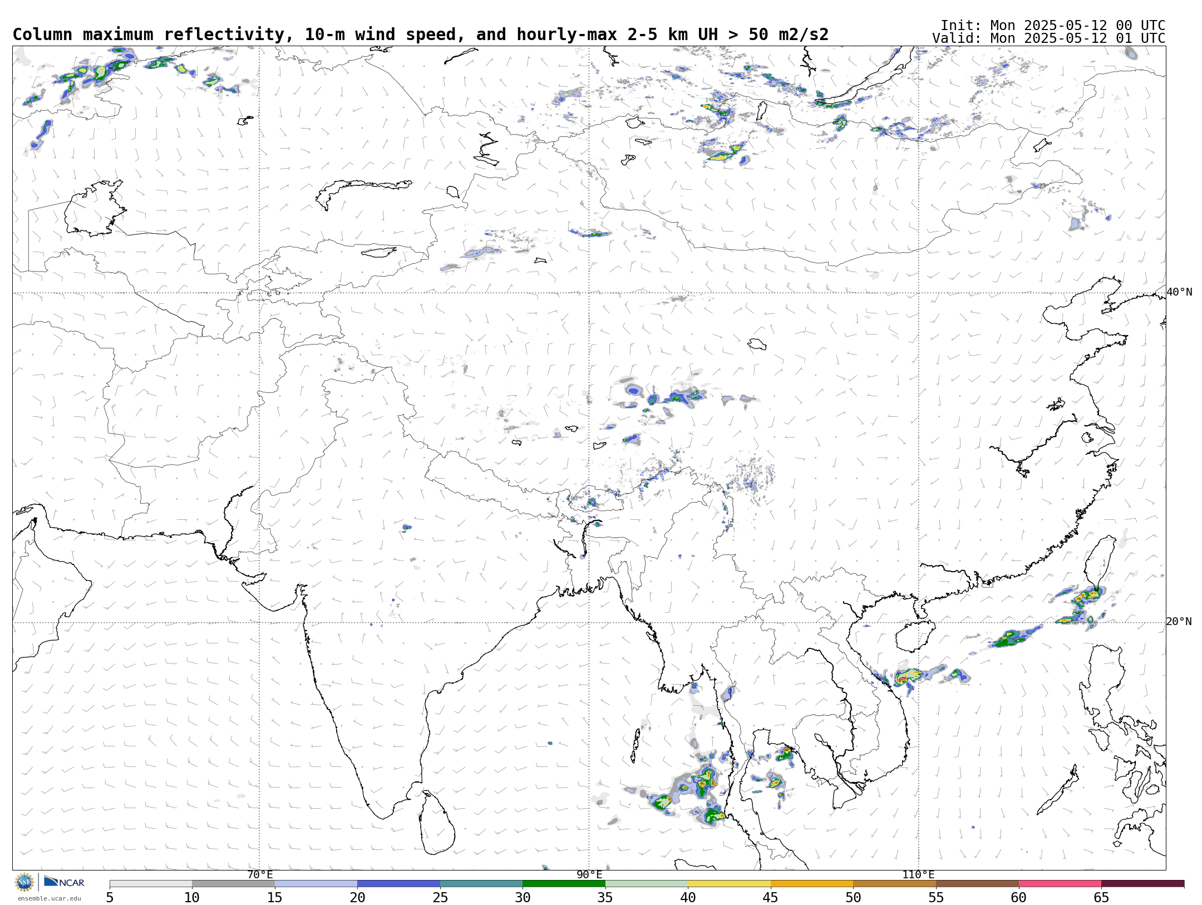Click the colorbar tick label 5
Viewport: 1202px width, 905px height.
click(x=110, y=898)
